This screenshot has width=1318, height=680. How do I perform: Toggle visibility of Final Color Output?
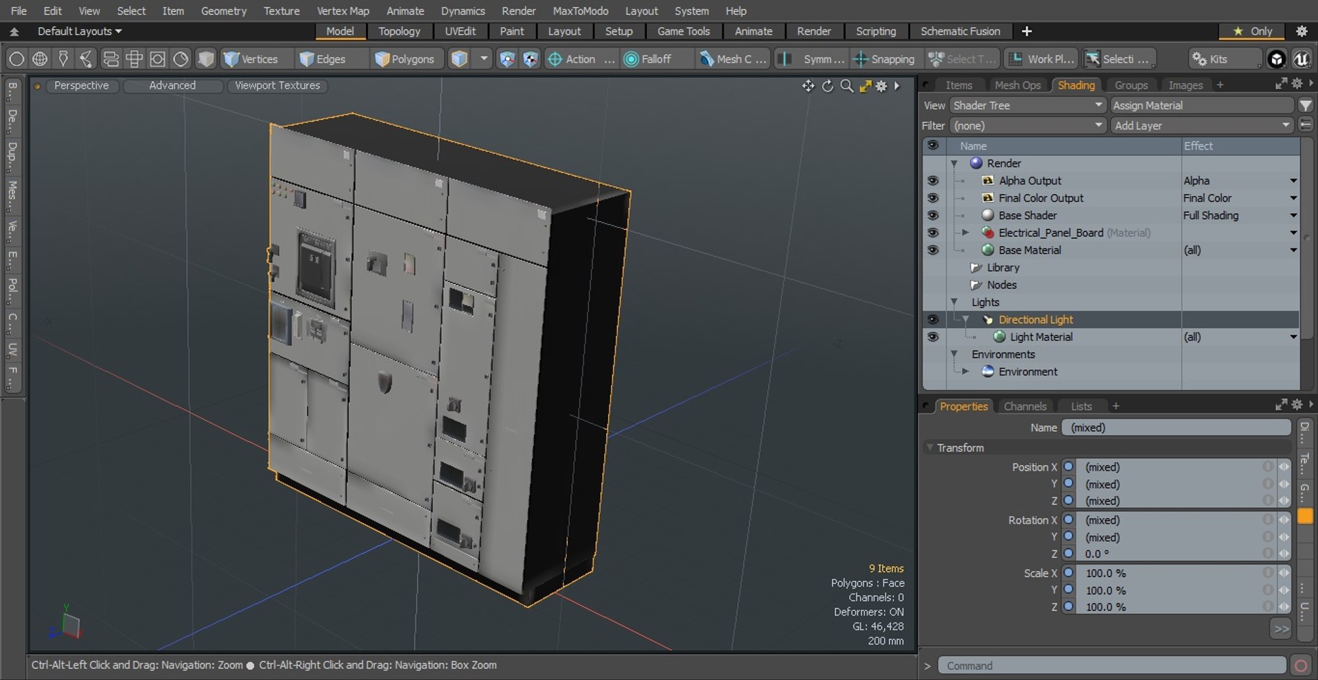point(932,198)
